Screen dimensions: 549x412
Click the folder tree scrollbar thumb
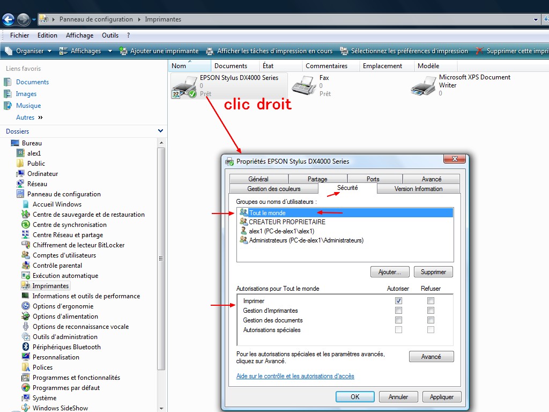point(161,259)
